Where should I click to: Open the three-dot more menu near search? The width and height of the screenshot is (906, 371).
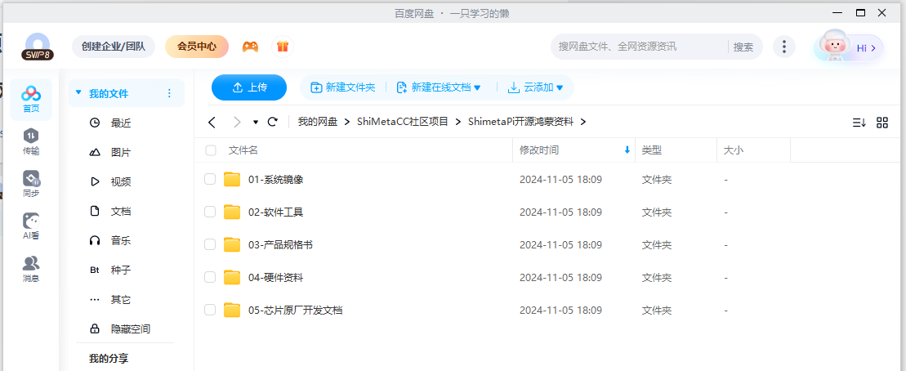pyautogui.click(x=783, y=47)
